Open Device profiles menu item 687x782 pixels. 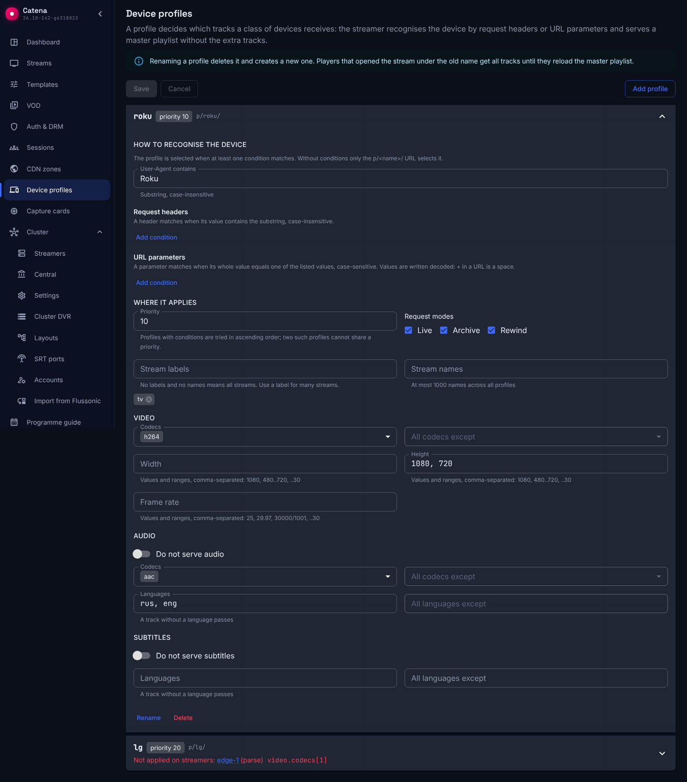point(57,190)
